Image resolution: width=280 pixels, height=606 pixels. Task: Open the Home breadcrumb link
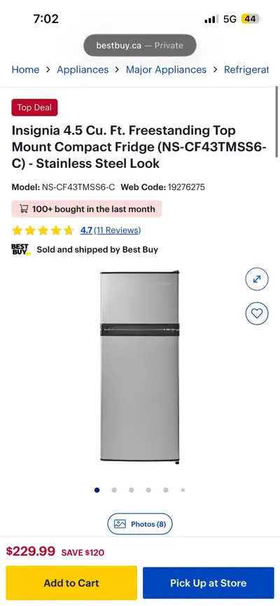(25, 69)
